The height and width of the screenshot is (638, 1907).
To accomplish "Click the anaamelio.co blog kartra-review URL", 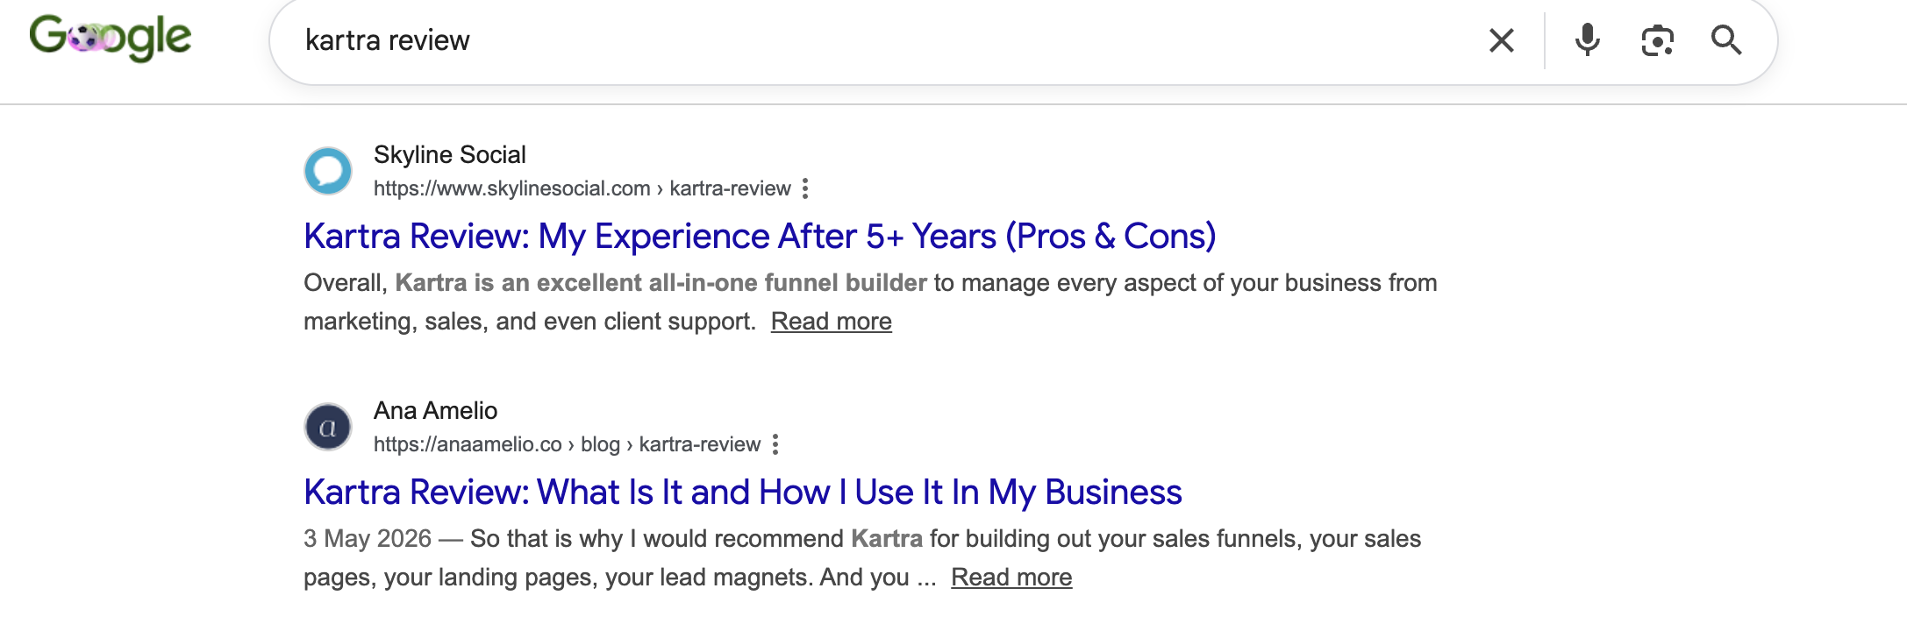I will point(567,444).
